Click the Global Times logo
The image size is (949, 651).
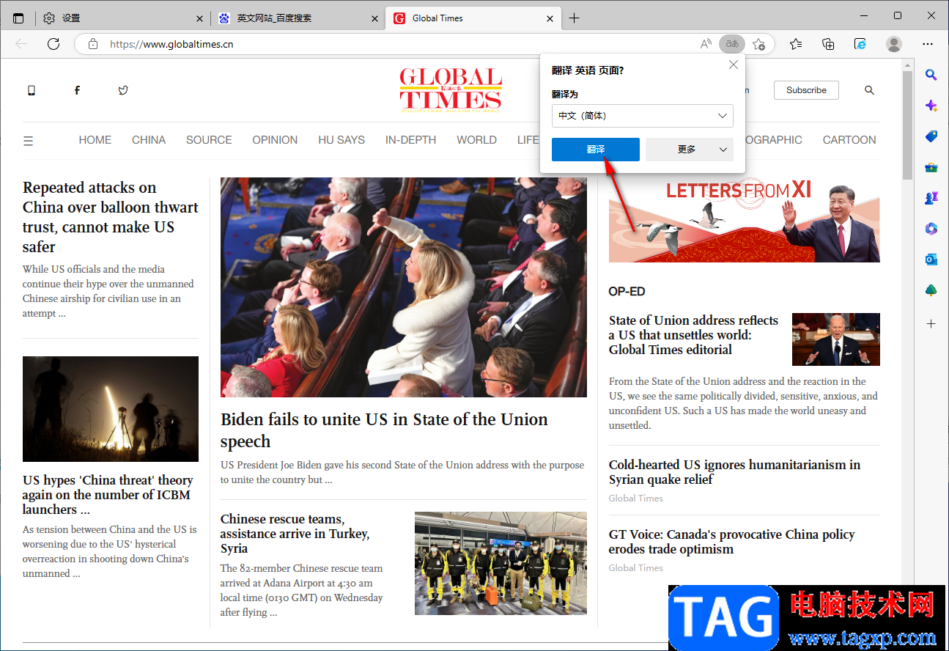click(x=451, y=90)
